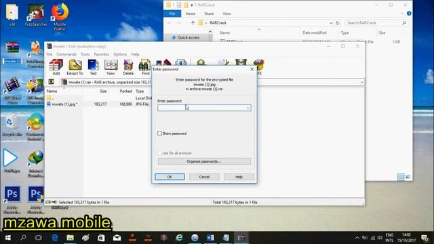434x244 pixels.
Task: Open the WinRAR Help menu
Action: tap(135, 54)
